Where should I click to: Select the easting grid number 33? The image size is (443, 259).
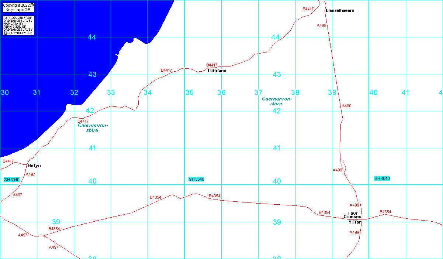pos(111,92)
